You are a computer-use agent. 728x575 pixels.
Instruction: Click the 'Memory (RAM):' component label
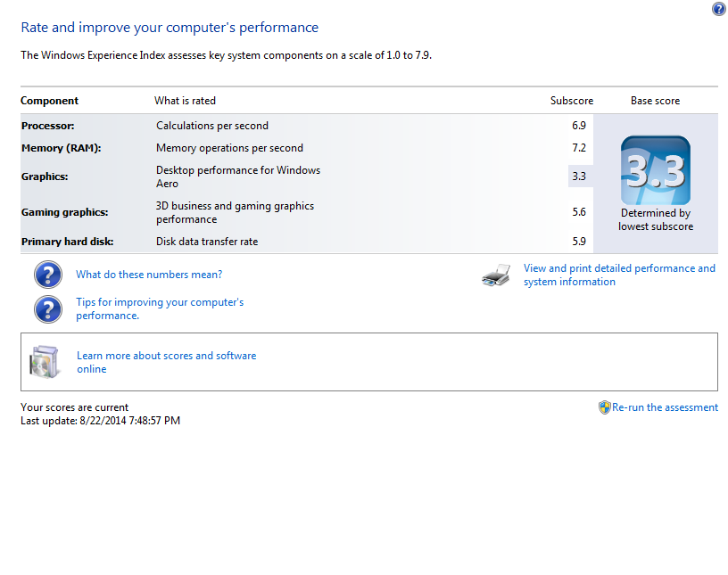pyautogui.click(x=62, y=148)
